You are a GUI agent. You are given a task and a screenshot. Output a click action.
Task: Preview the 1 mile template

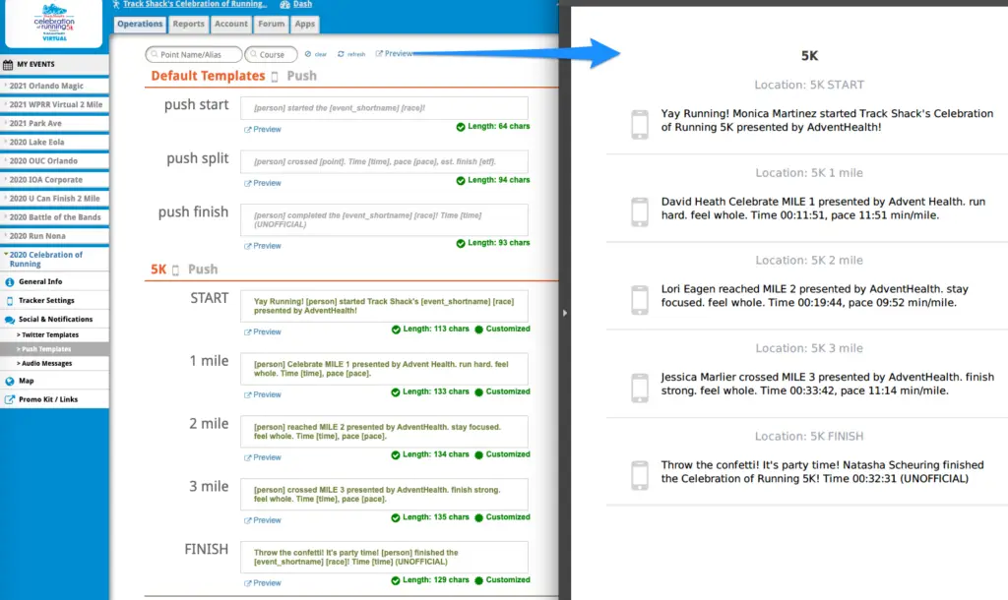[x=263, y=395]
